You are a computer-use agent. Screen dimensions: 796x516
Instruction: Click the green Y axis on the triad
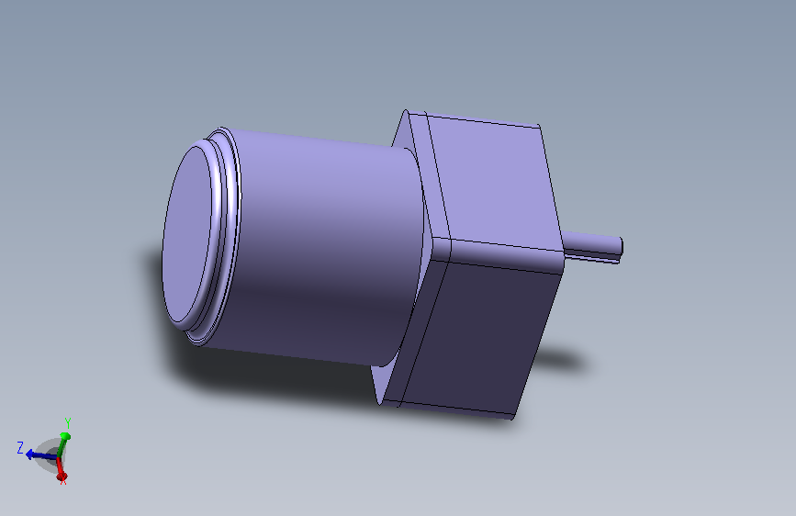pyautogui.click(x=63, y=445)
